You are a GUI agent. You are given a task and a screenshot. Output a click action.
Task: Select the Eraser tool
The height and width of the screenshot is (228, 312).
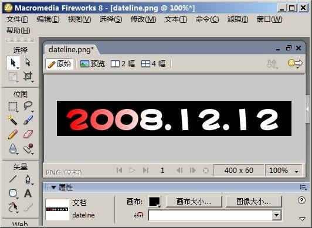28,134
